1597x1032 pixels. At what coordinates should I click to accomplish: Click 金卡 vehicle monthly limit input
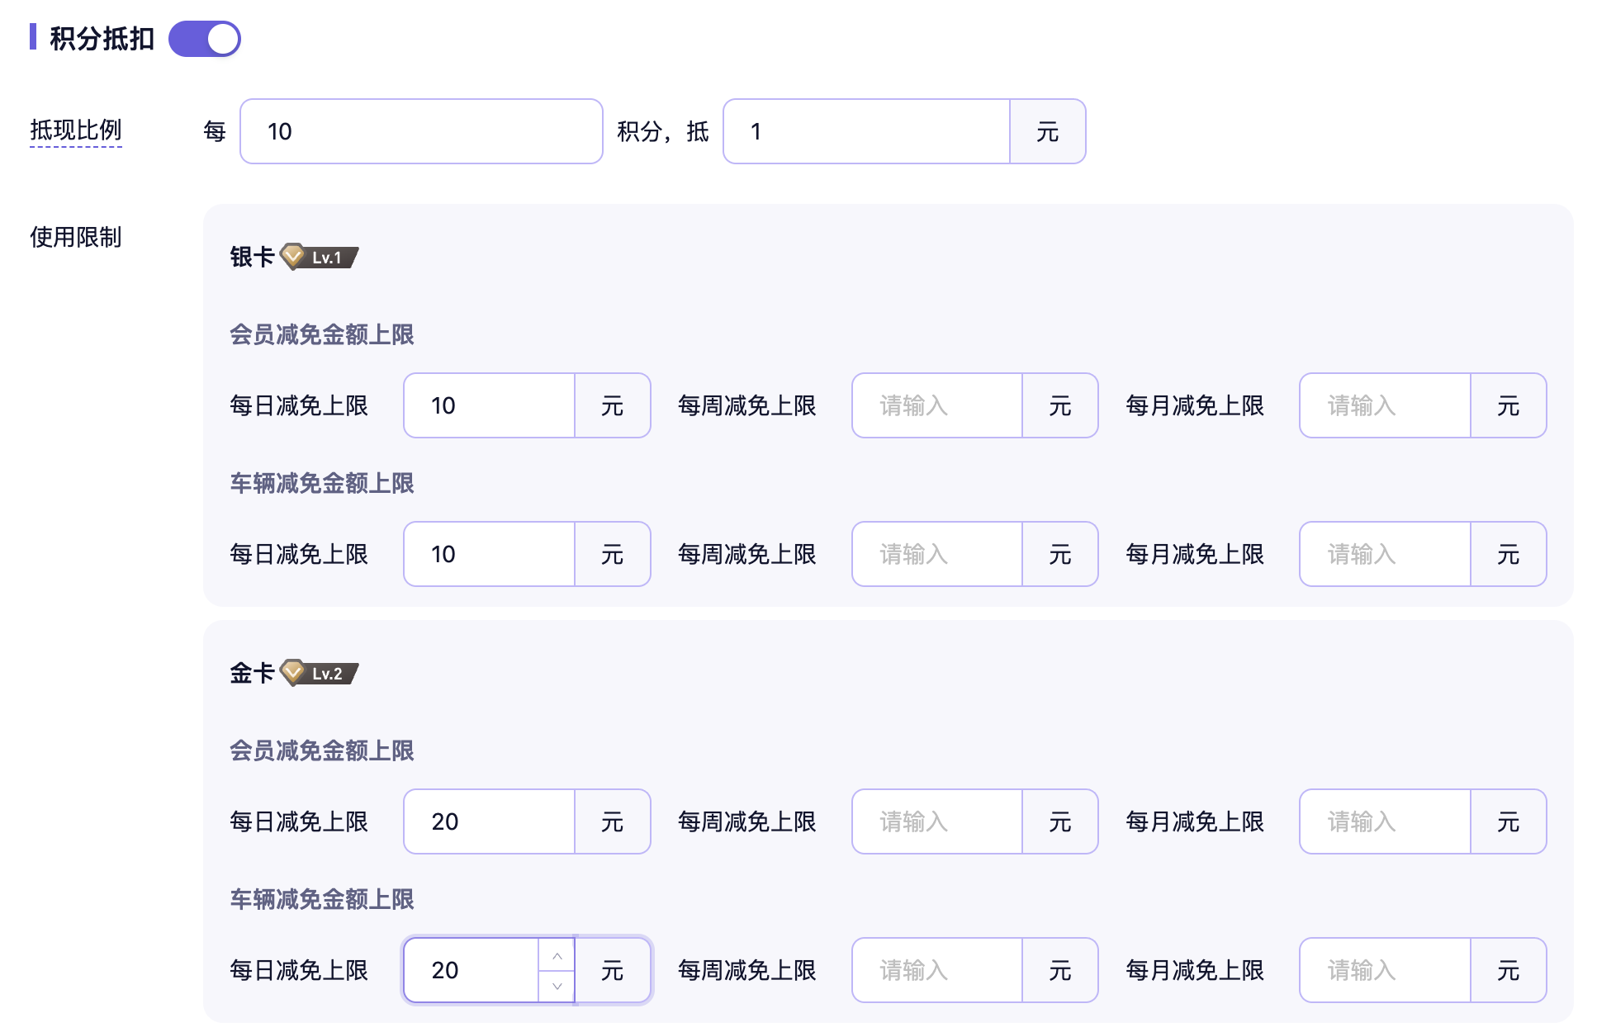point(1385,970)
